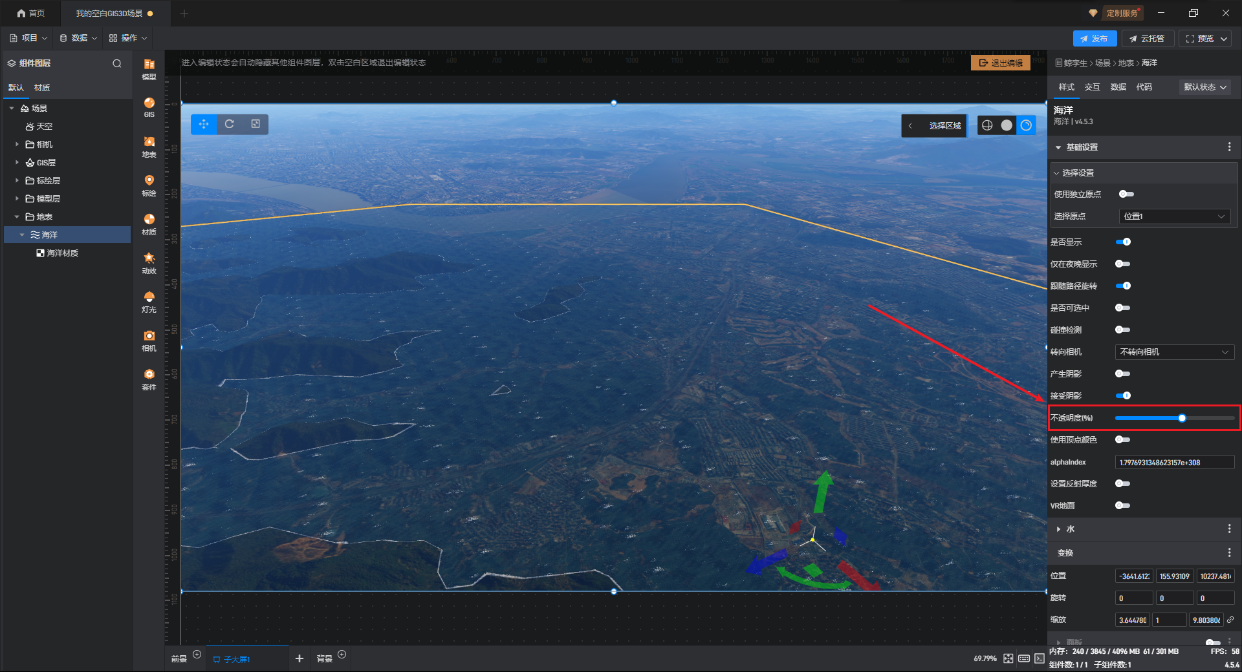Open the 项目 menu

pos(28,38)
